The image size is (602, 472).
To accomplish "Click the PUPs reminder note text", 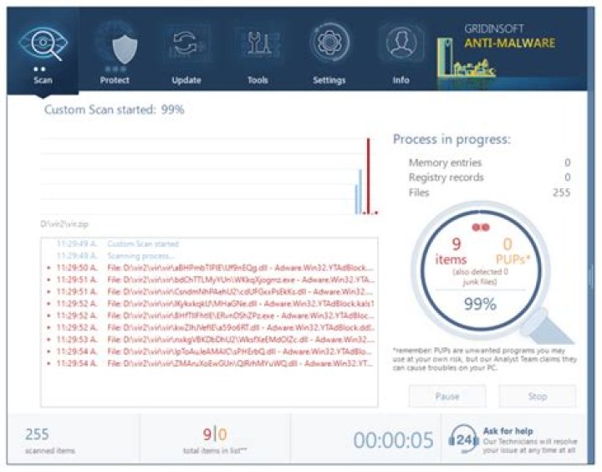I will (484, 359).
